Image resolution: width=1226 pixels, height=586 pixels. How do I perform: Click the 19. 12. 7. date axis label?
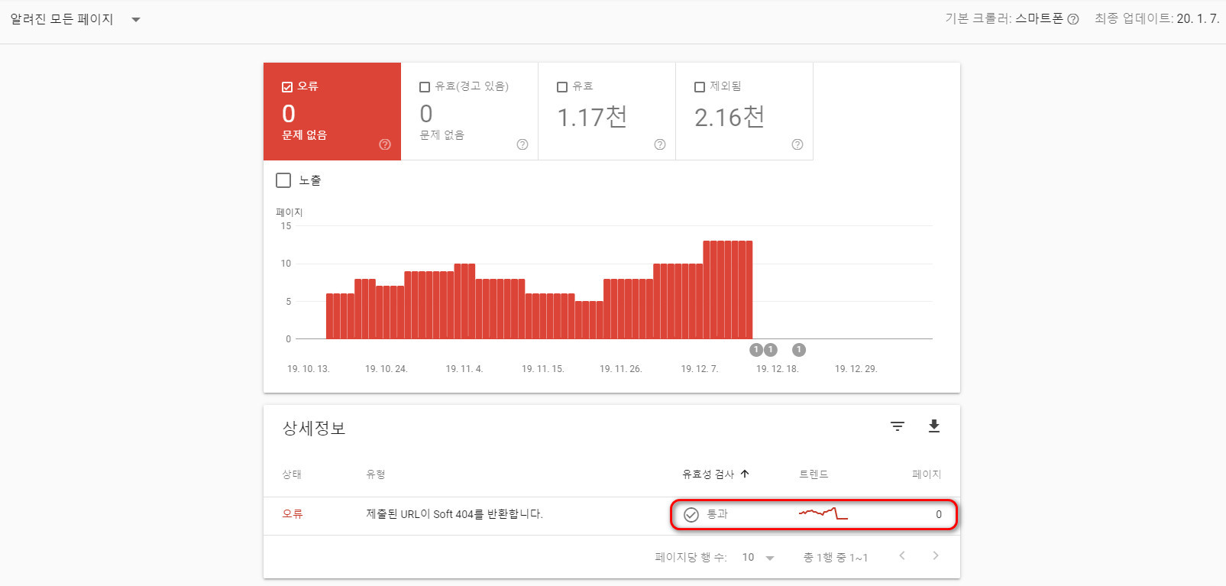700,369
